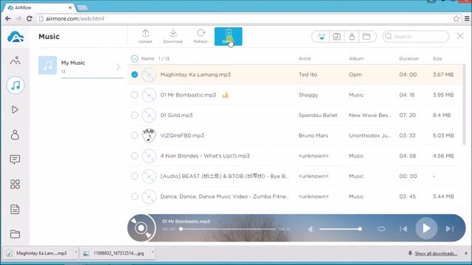Image resolution: width=472 pixels, height=265 pixels.
Task: Open the Files folder section in sidebar
Action: (x=15, y=234)
